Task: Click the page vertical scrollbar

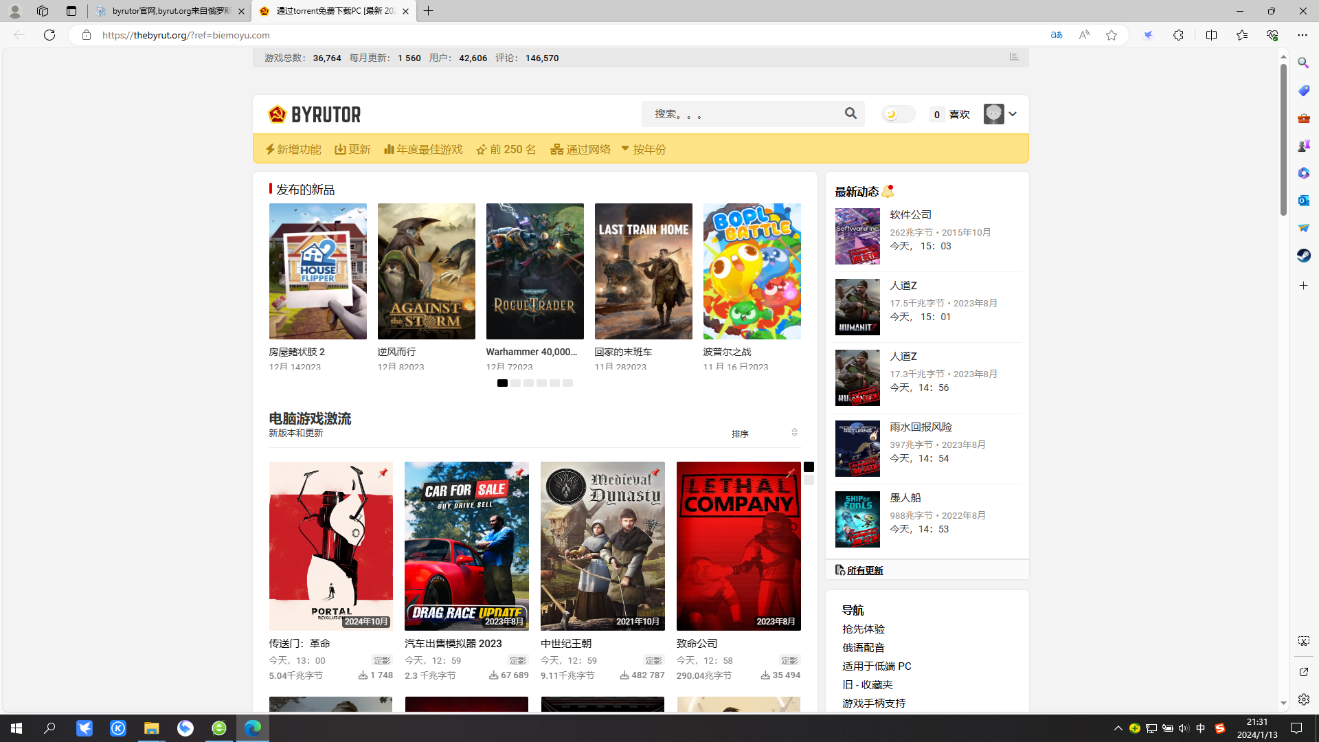Action: click(1283, 140)
